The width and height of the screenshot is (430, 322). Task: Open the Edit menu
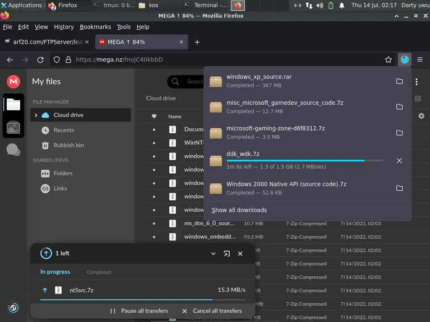point(24,27)
